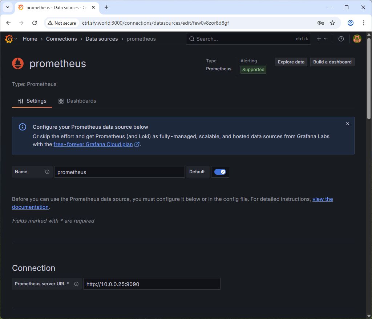Open Chrome tab search dropdown arrow
The width and height of the screenshot is (372, 319).
click(x=7, y=7)
